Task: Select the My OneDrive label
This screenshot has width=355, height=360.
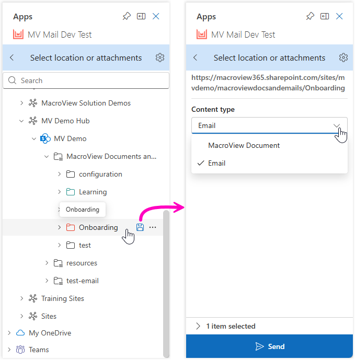Action: coord(50,333)
